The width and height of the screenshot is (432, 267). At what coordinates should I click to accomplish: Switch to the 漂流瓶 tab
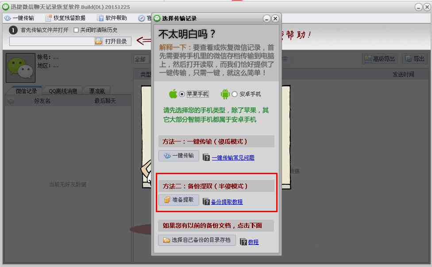(97, 91)
